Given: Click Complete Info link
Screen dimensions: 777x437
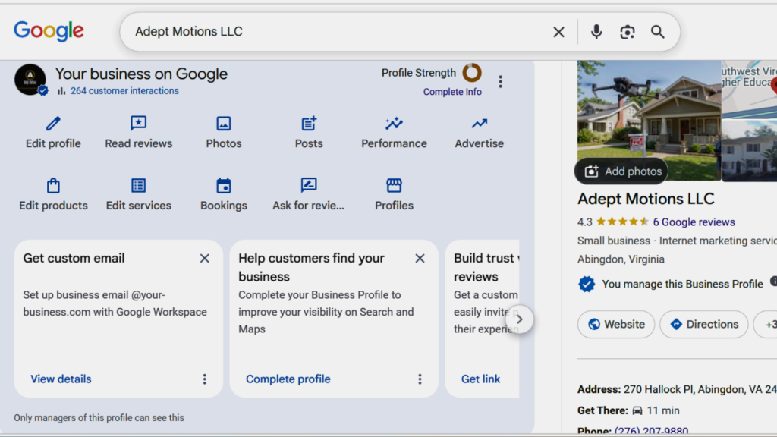Looking at the screenshot, I should click(x=452, y=92).
